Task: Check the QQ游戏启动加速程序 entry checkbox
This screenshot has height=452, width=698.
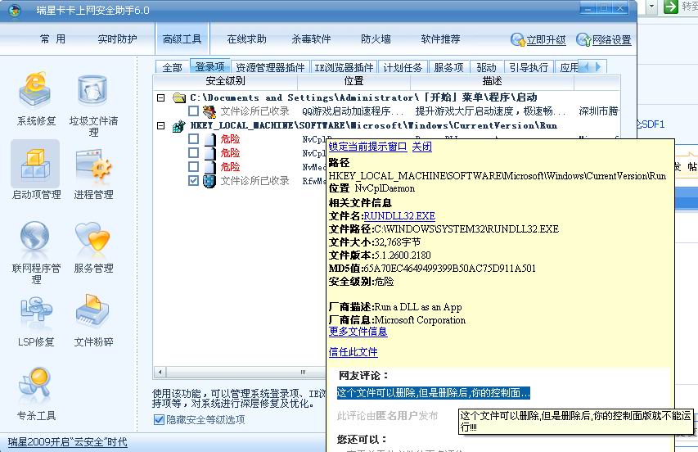Action: pyautogui.click(x=193, y=111)
